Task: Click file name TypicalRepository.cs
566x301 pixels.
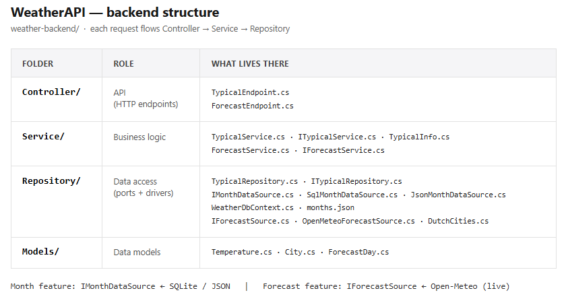Action: 255,181
